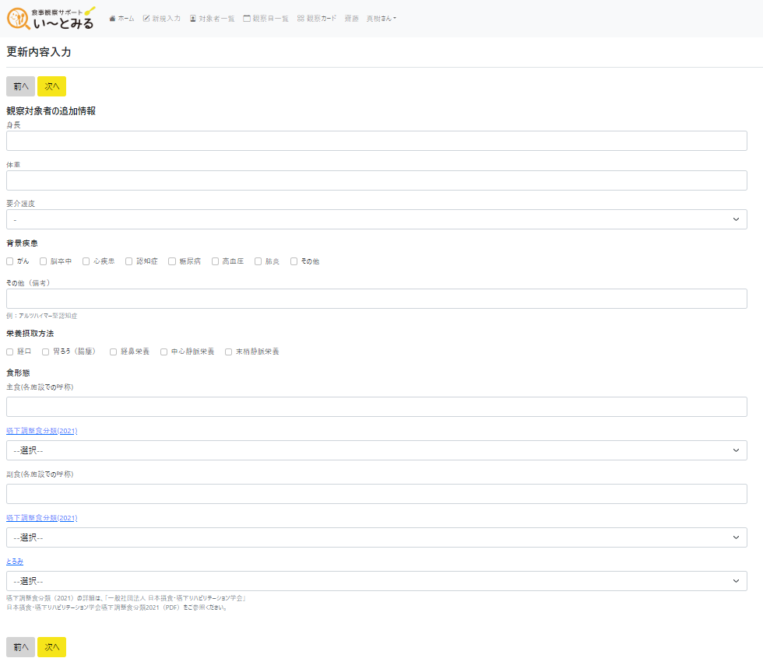Click the bottom 前へ button
The image size is (763, 665).
(x=20, y=647)
